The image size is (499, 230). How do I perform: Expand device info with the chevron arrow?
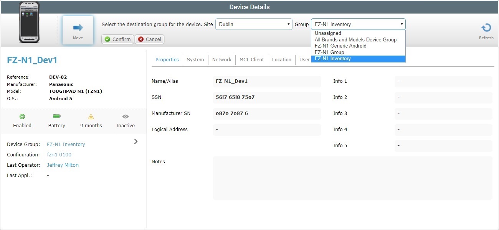136,141
